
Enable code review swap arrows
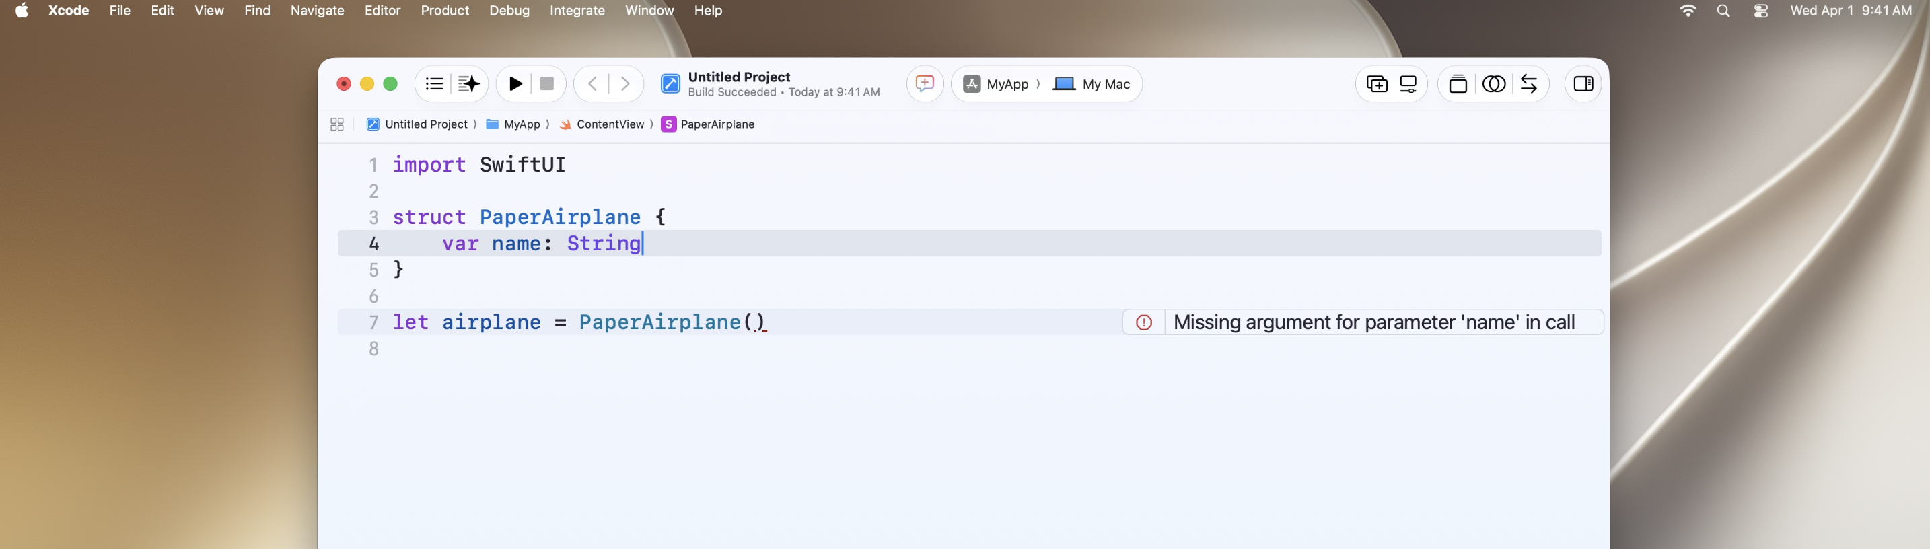1529,84
